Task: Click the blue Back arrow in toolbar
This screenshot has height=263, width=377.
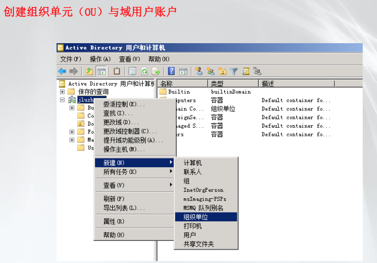Action: click(63, 71)
